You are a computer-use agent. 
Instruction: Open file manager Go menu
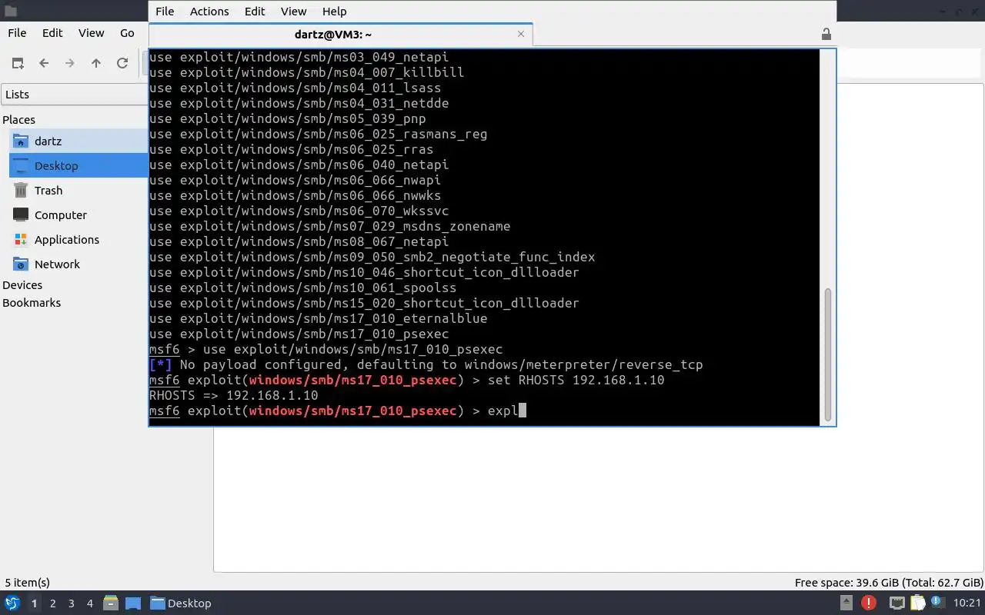(x=127, y=33)
